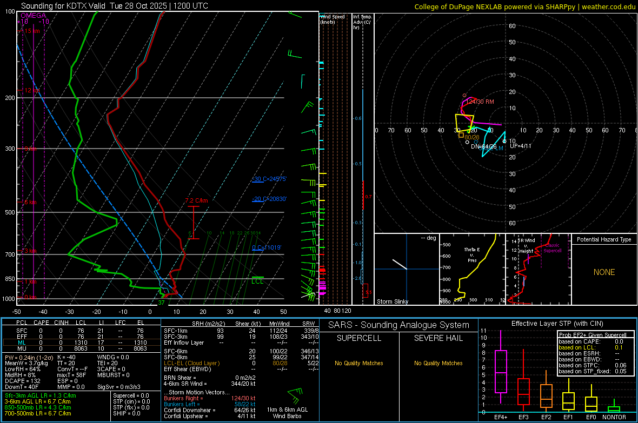
Task: Click the "Potential Hazard Type" heading
Action: tap(604, 239)
